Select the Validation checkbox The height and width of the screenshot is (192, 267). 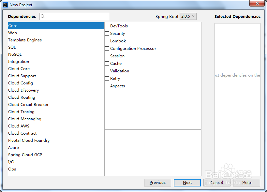tap(107, 71)
